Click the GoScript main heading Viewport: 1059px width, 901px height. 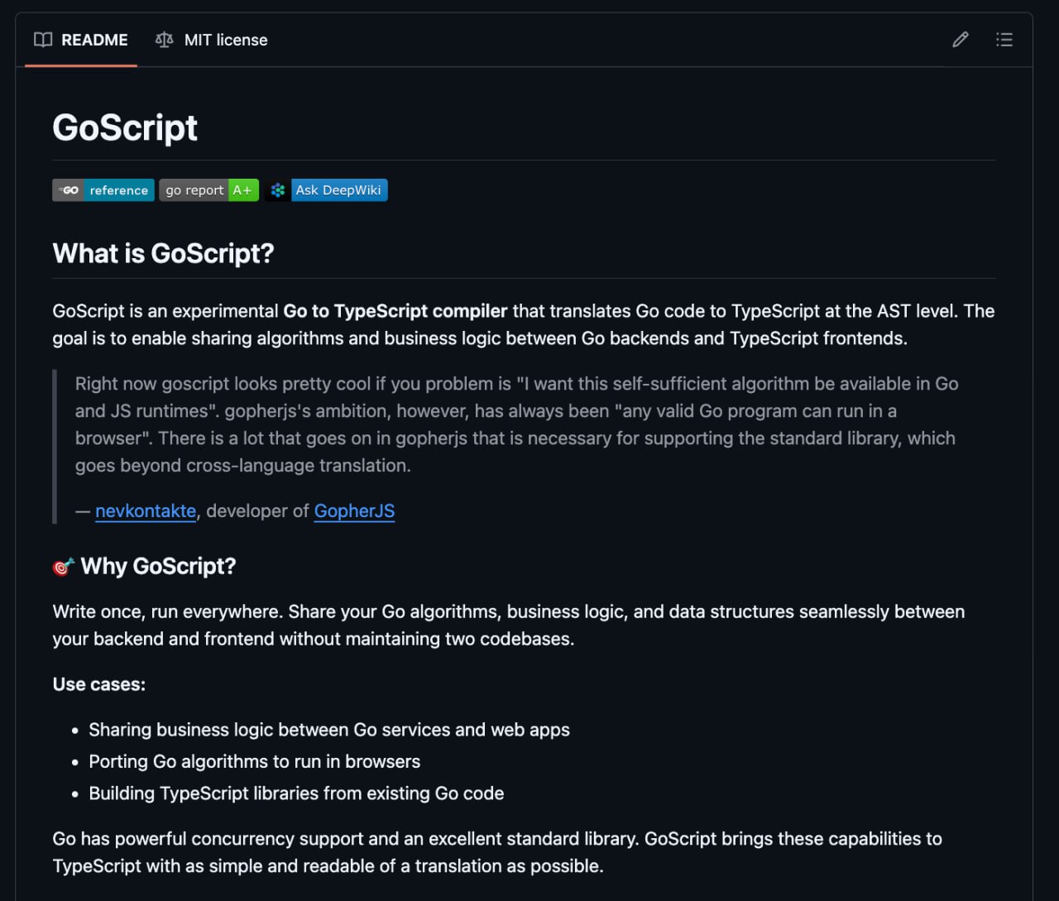point(125,128)
